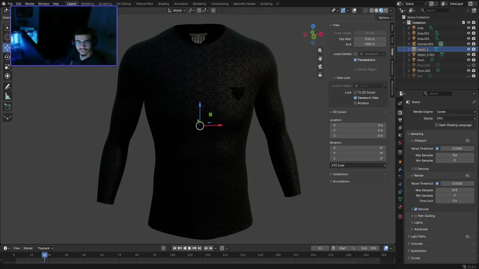Select the Transform tool
This screenshot has height=269, width=479.
[7, 76]
